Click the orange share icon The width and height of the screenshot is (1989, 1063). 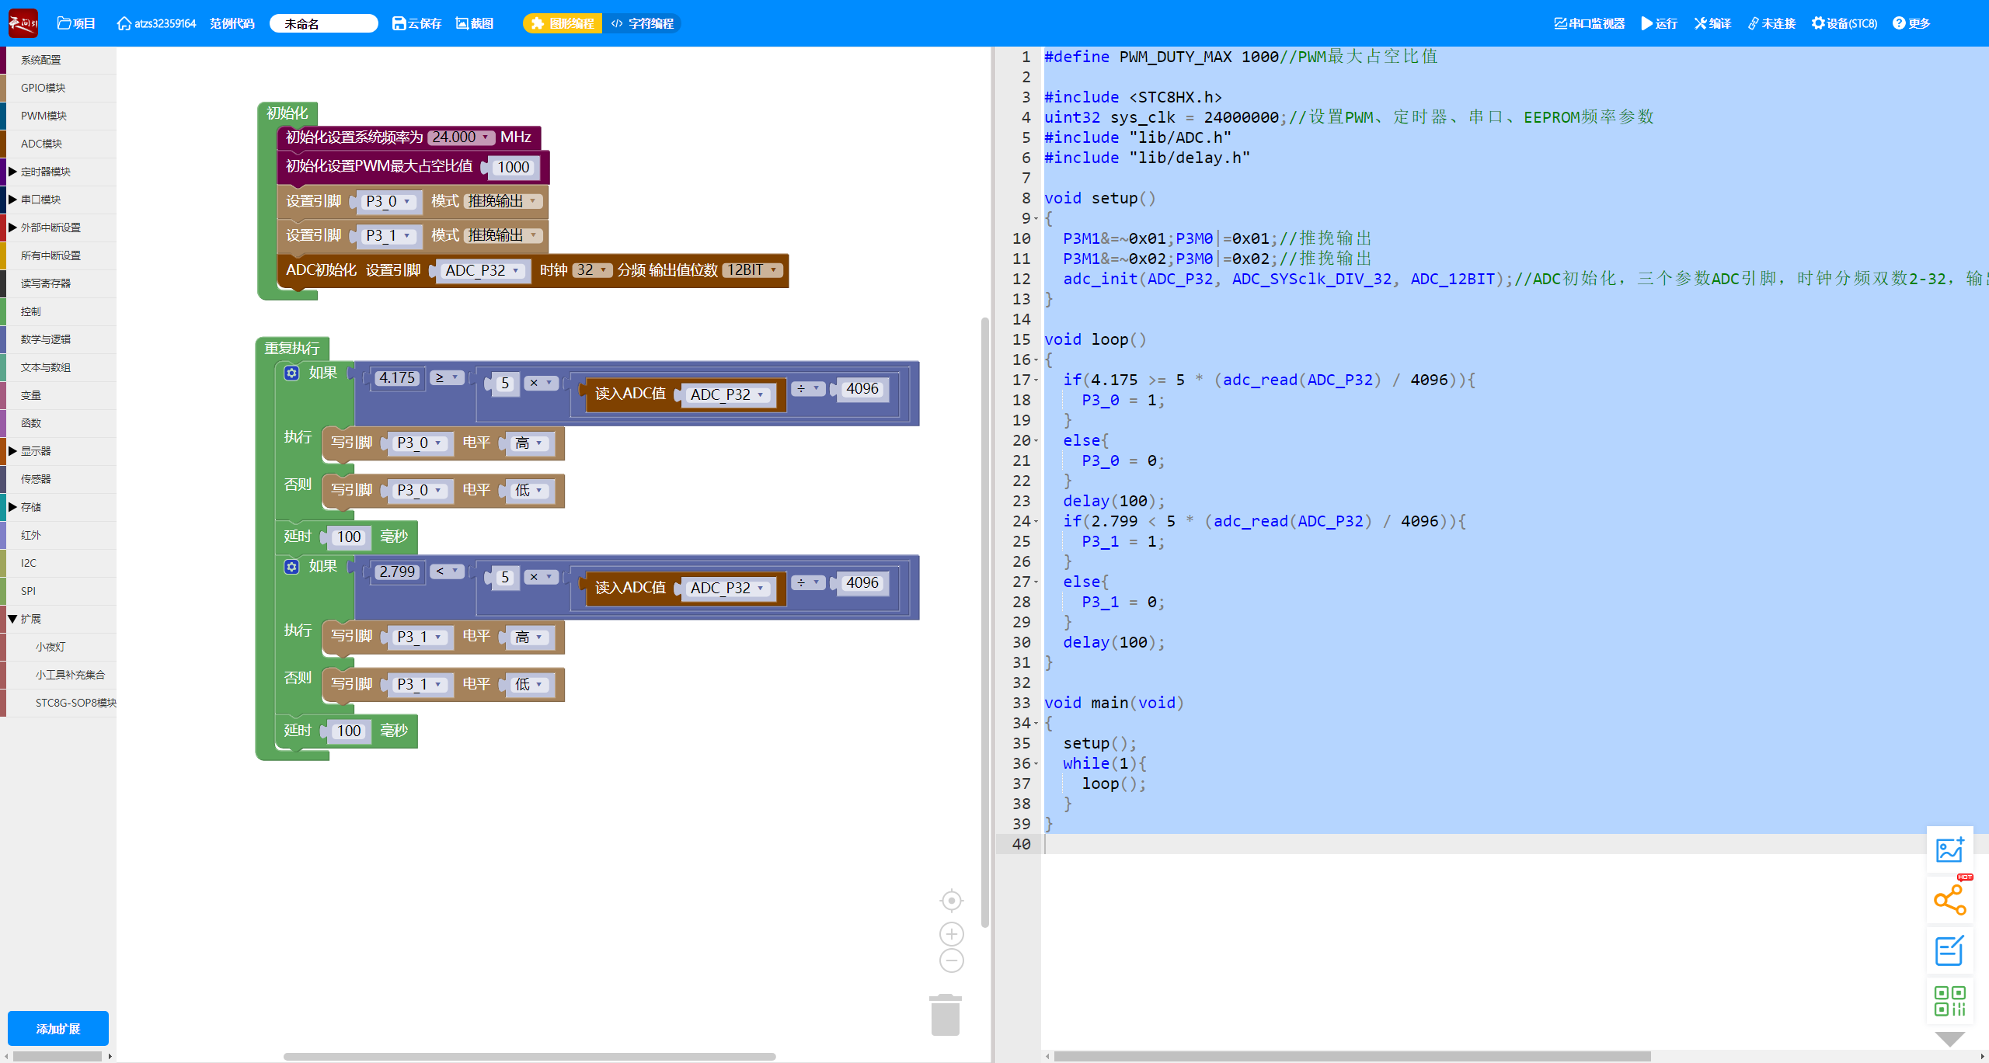[1949, 900]
